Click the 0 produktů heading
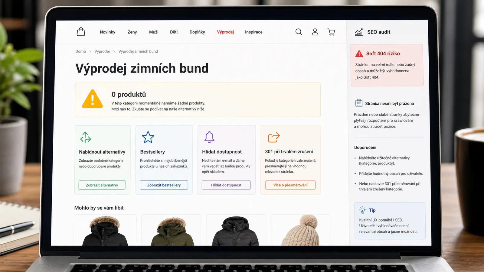 129,94
